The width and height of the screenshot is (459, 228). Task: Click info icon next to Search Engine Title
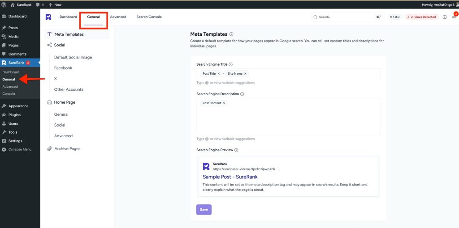coord(231,64)
